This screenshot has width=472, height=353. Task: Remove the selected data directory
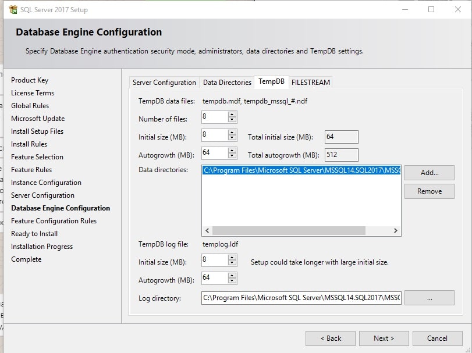coord(429,191)
